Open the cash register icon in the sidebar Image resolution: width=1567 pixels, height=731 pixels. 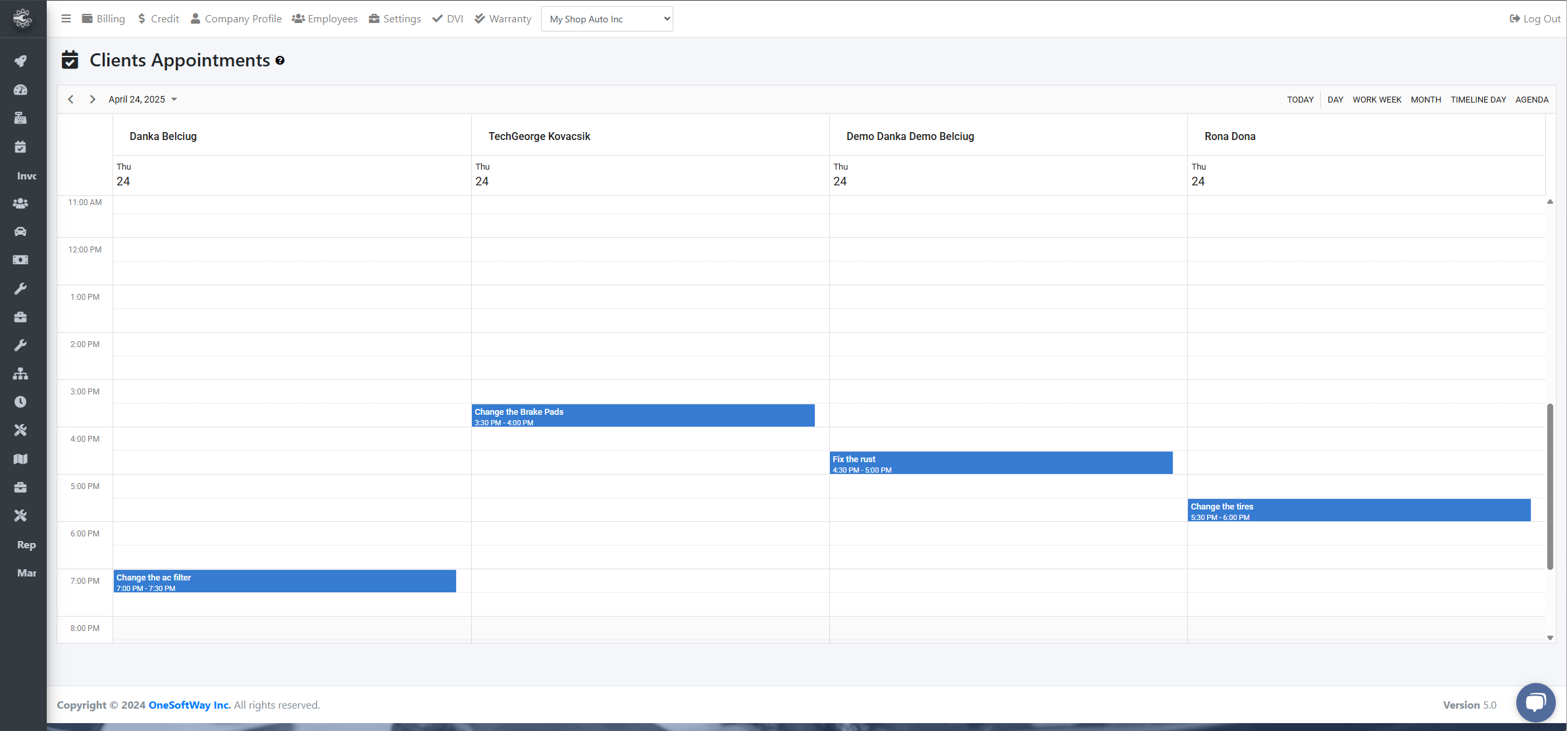20,118
